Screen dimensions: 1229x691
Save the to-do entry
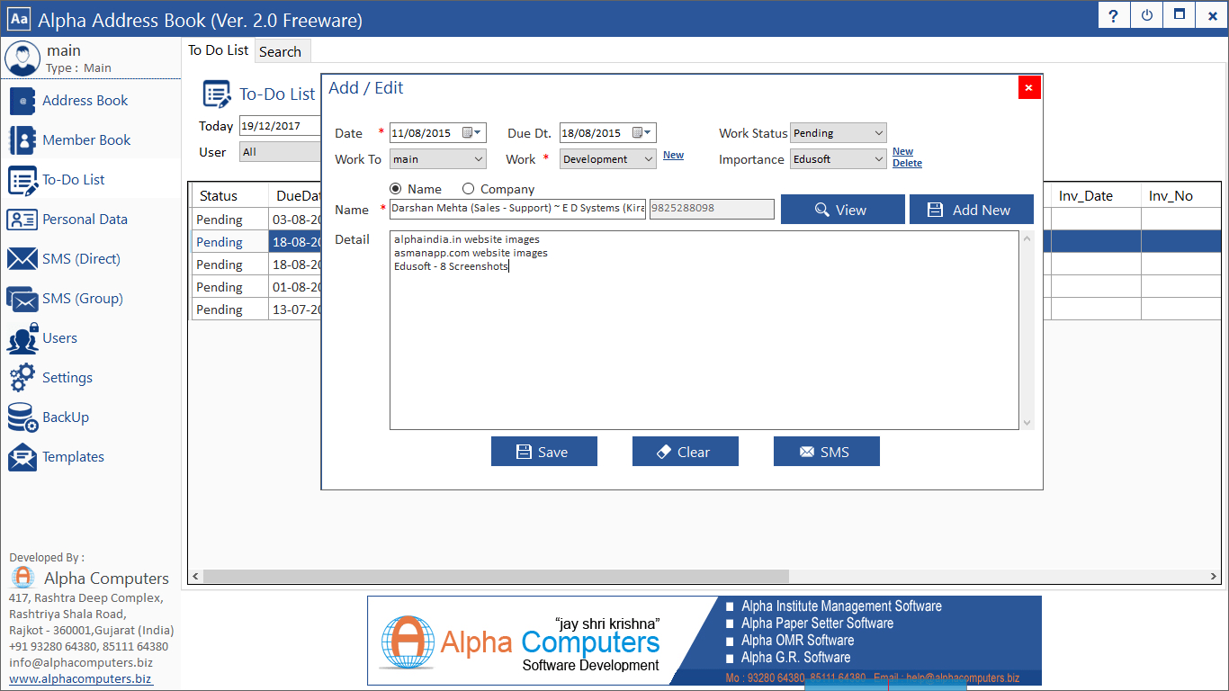point(543,451)
